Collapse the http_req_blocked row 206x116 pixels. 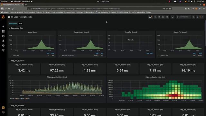click(17, 106)
